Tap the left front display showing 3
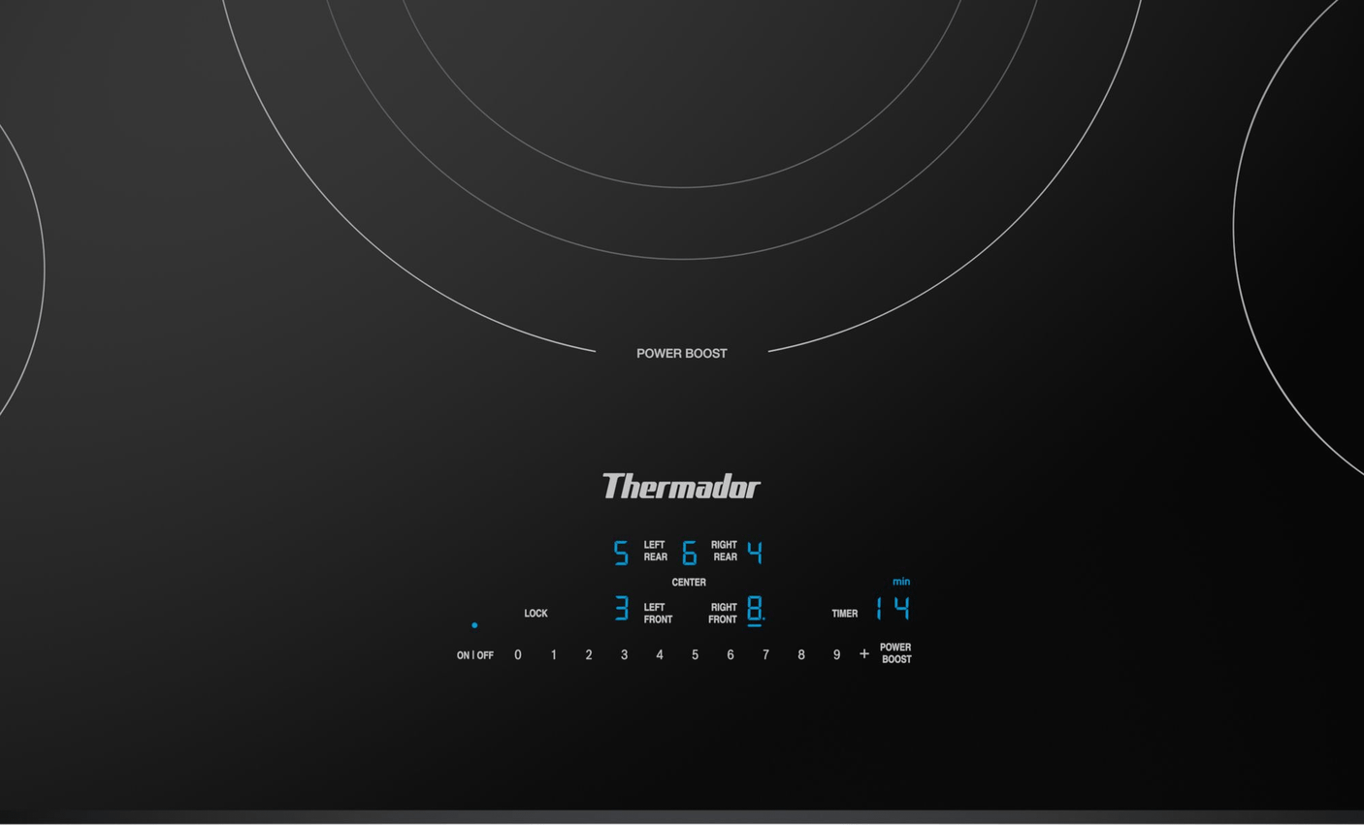The width and height of the screenshot is (1364, 825). (622, 608)
